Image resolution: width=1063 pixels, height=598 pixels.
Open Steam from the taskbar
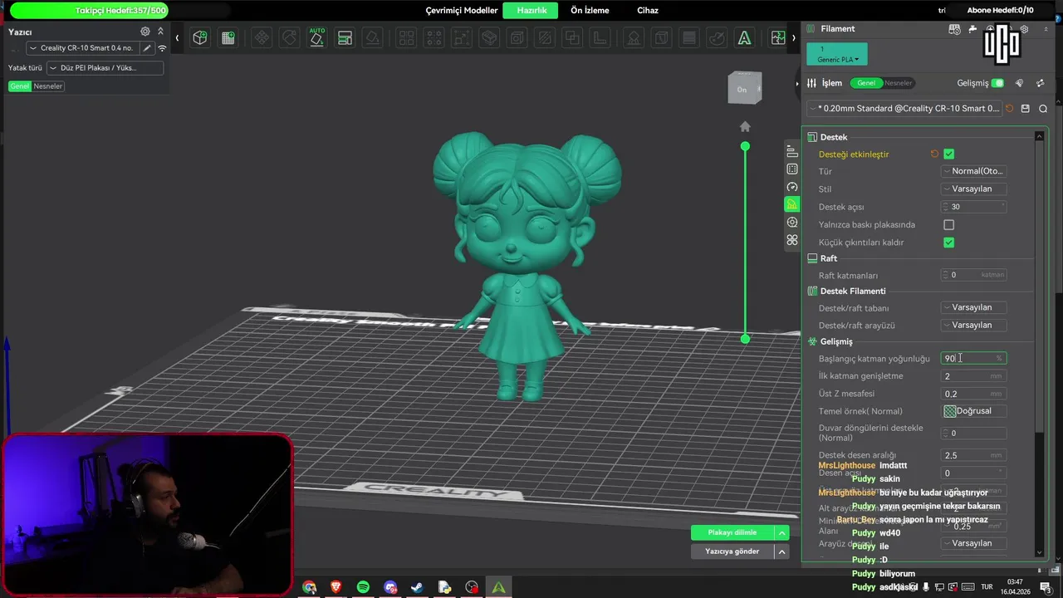click(x=417, y=587)
